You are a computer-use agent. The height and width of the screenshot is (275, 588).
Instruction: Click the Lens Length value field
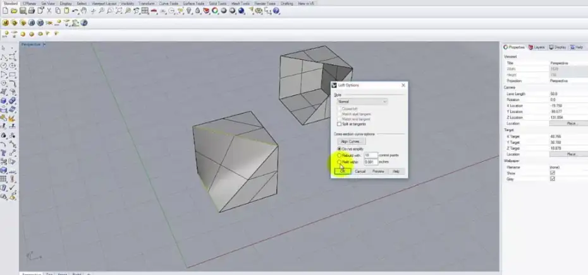click(x=568, y=94)
